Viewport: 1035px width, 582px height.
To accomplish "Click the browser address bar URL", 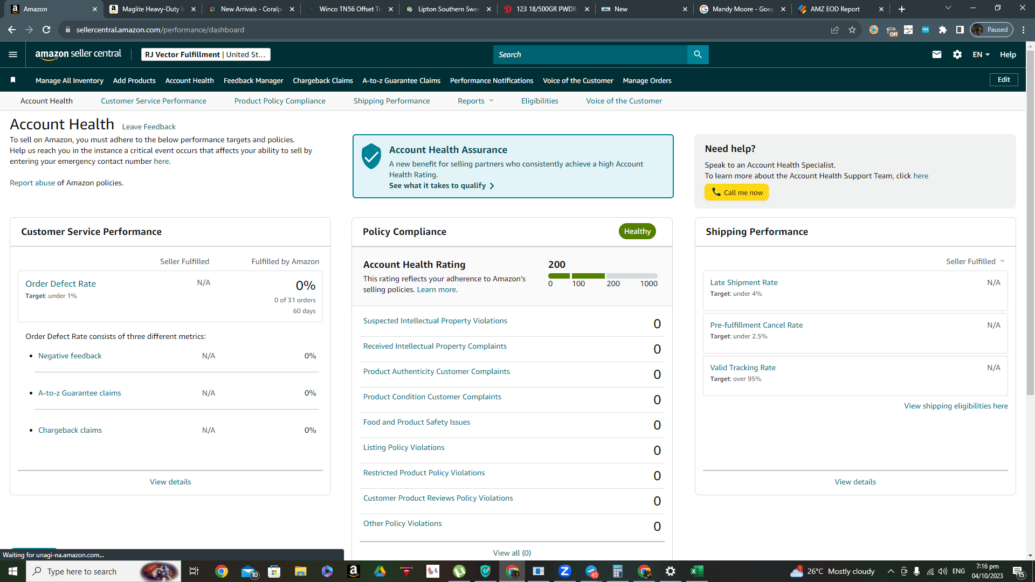I will point(160,30).
